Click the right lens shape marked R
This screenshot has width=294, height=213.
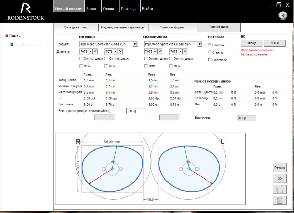click(x=112, y=169)
